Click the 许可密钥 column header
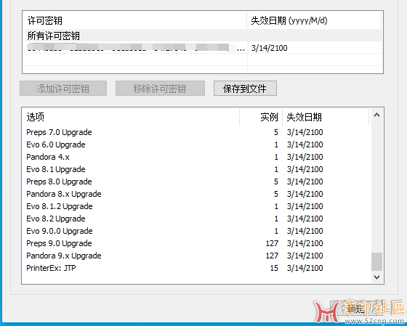The width and height of the screenshot is (407, 326). [x=135, y=20]
